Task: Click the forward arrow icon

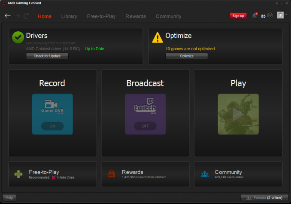Action: (17, 16)
